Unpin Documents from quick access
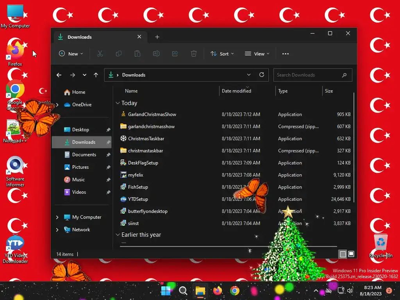Image resolution: width=400 pixels, height=300 pixels. (x=109, y=155)
